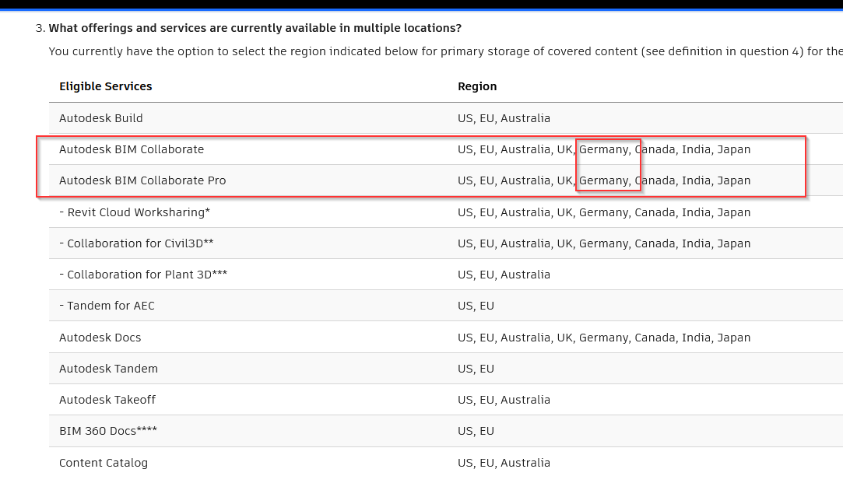Click the paragraph beginning 'You currently have the option'
This screenshot has height=497, width=843.
[x=445, y=51]
